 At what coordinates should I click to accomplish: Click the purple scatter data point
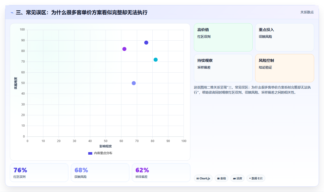(124, 49)
